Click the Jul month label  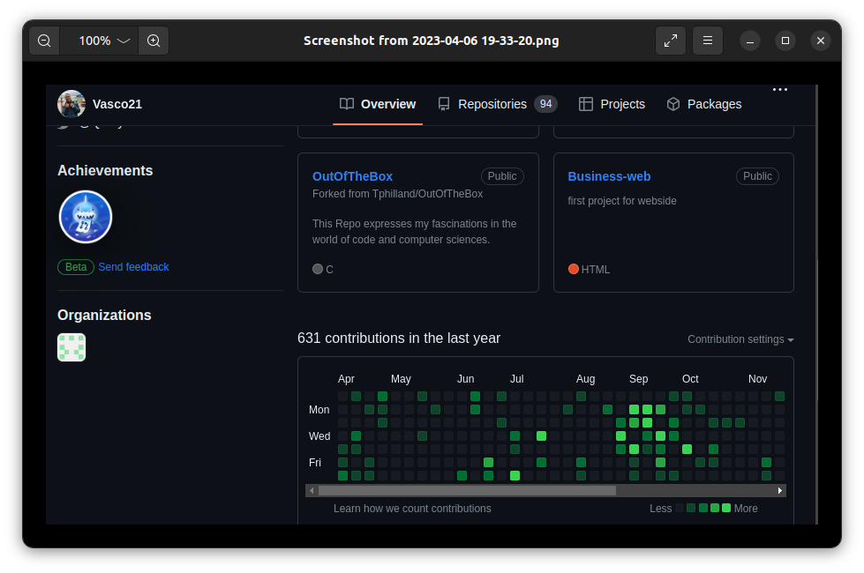click(517, 379)
